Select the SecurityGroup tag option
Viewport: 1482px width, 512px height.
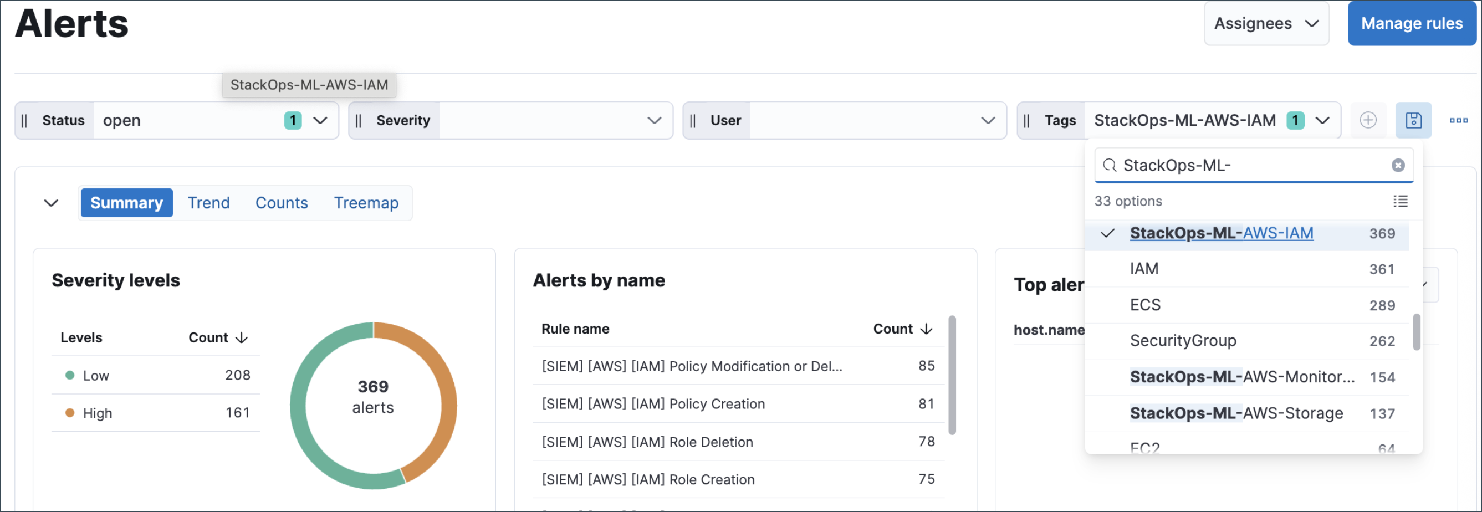pos(1246,341)
